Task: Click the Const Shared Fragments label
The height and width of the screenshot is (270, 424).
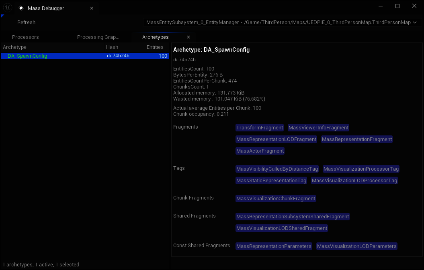Action: tap(202, 246)
